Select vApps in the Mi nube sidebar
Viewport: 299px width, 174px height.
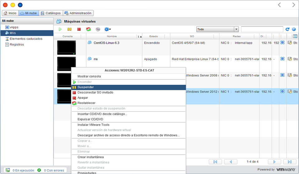pos(14,27)
